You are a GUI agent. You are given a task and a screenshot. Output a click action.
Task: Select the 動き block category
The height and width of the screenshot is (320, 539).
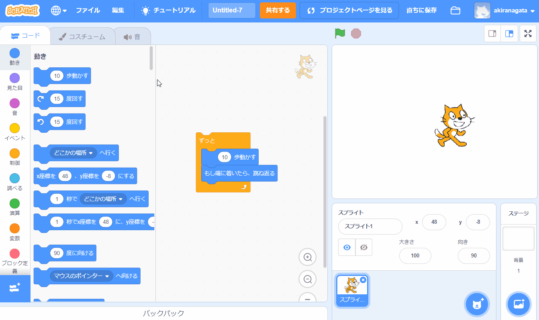[15, 57]
